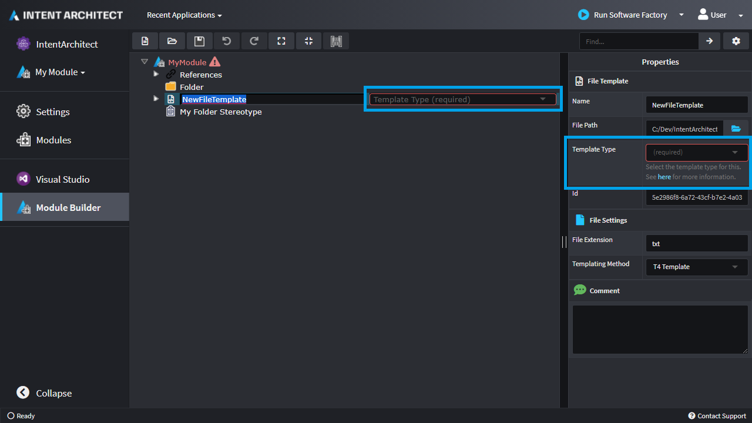
Task: Click the Comment speech bubble icon
Action: [x=580, y=290]
